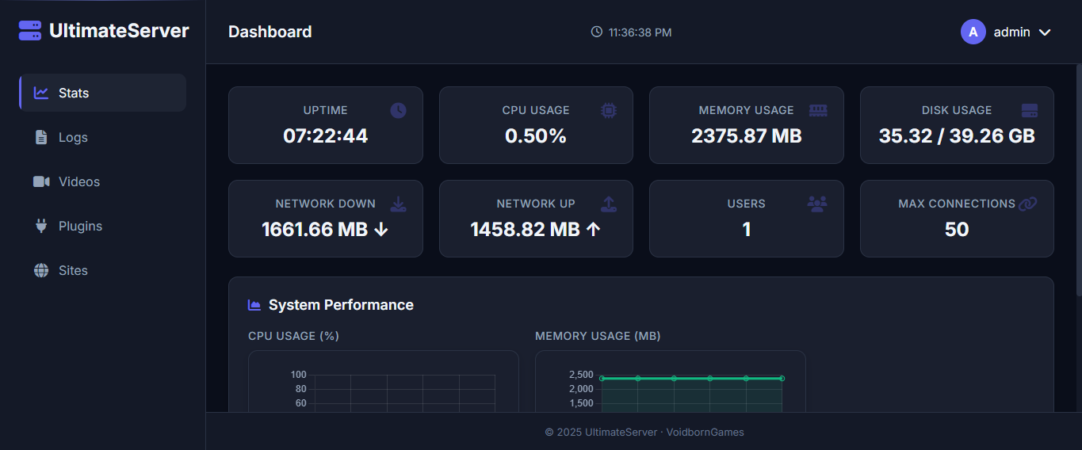Click the Uptime card clock icon

tap(398, 110)
